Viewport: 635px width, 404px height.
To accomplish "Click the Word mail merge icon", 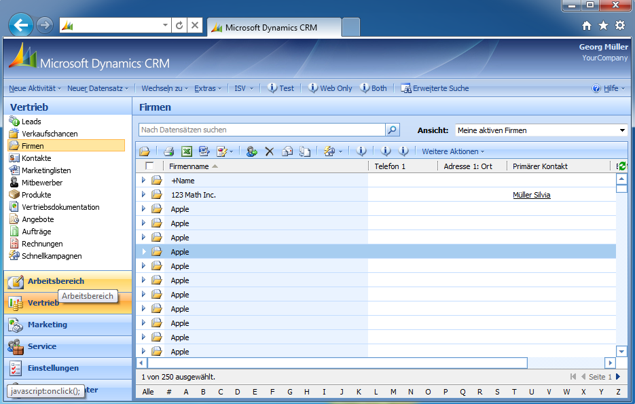I will pyautogui.click(x=204, y=151).
